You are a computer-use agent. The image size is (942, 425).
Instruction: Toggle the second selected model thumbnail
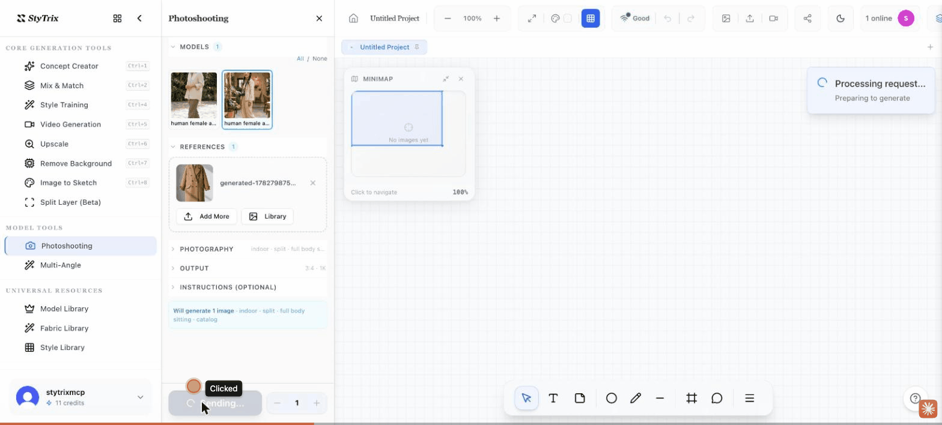pos(247,100)
